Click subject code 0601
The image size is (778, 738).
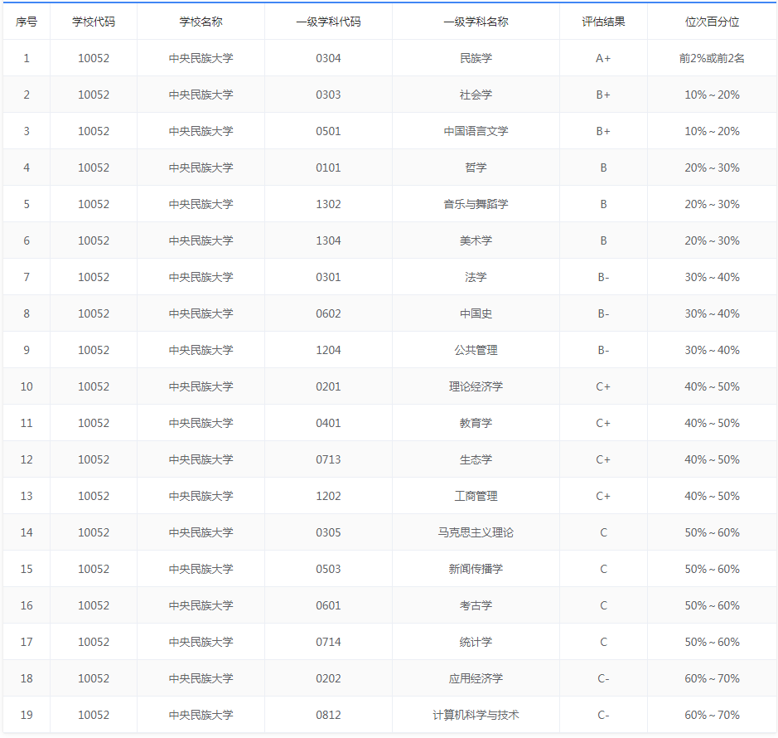tap(328, 606)
